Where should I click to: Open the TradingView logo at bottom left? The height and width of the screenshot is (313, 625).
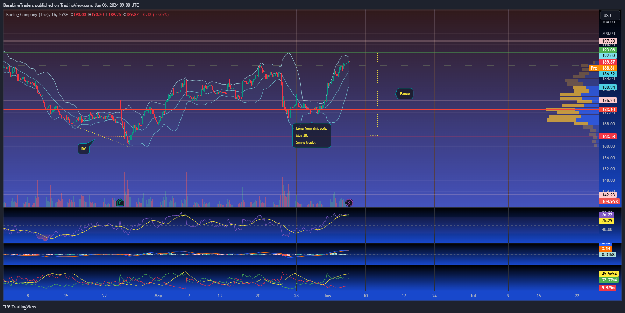pos(20,307)
